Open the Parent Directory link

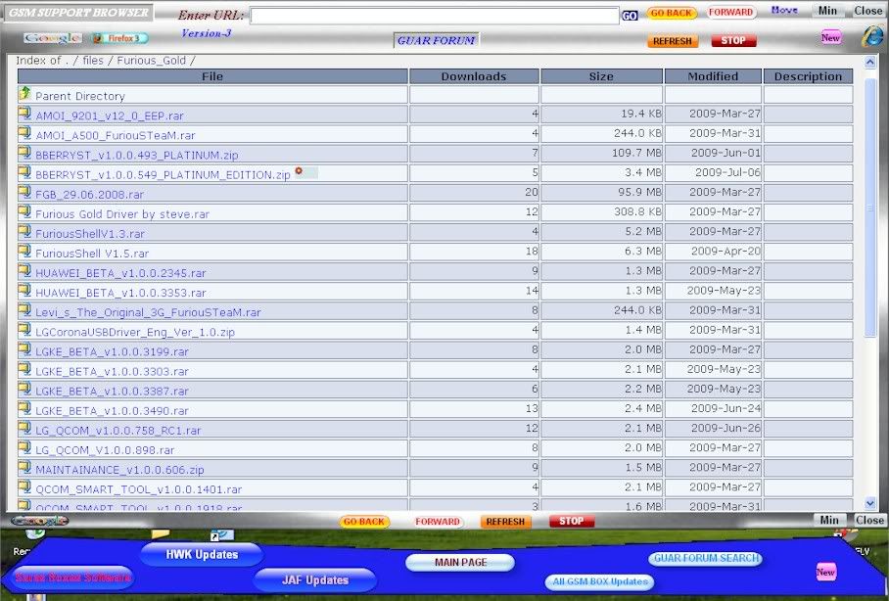[x=80, y=96]
